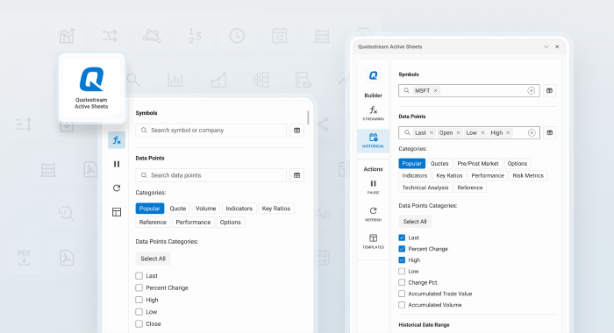Viewport: 614px width, 333px height.
Task: Clear all symbols with circled X icon
Action: [x=531, y=90]
